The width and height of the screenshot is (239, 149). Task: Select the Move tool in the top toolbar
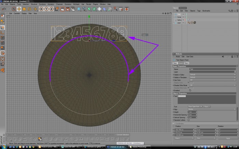pos(19,9)
